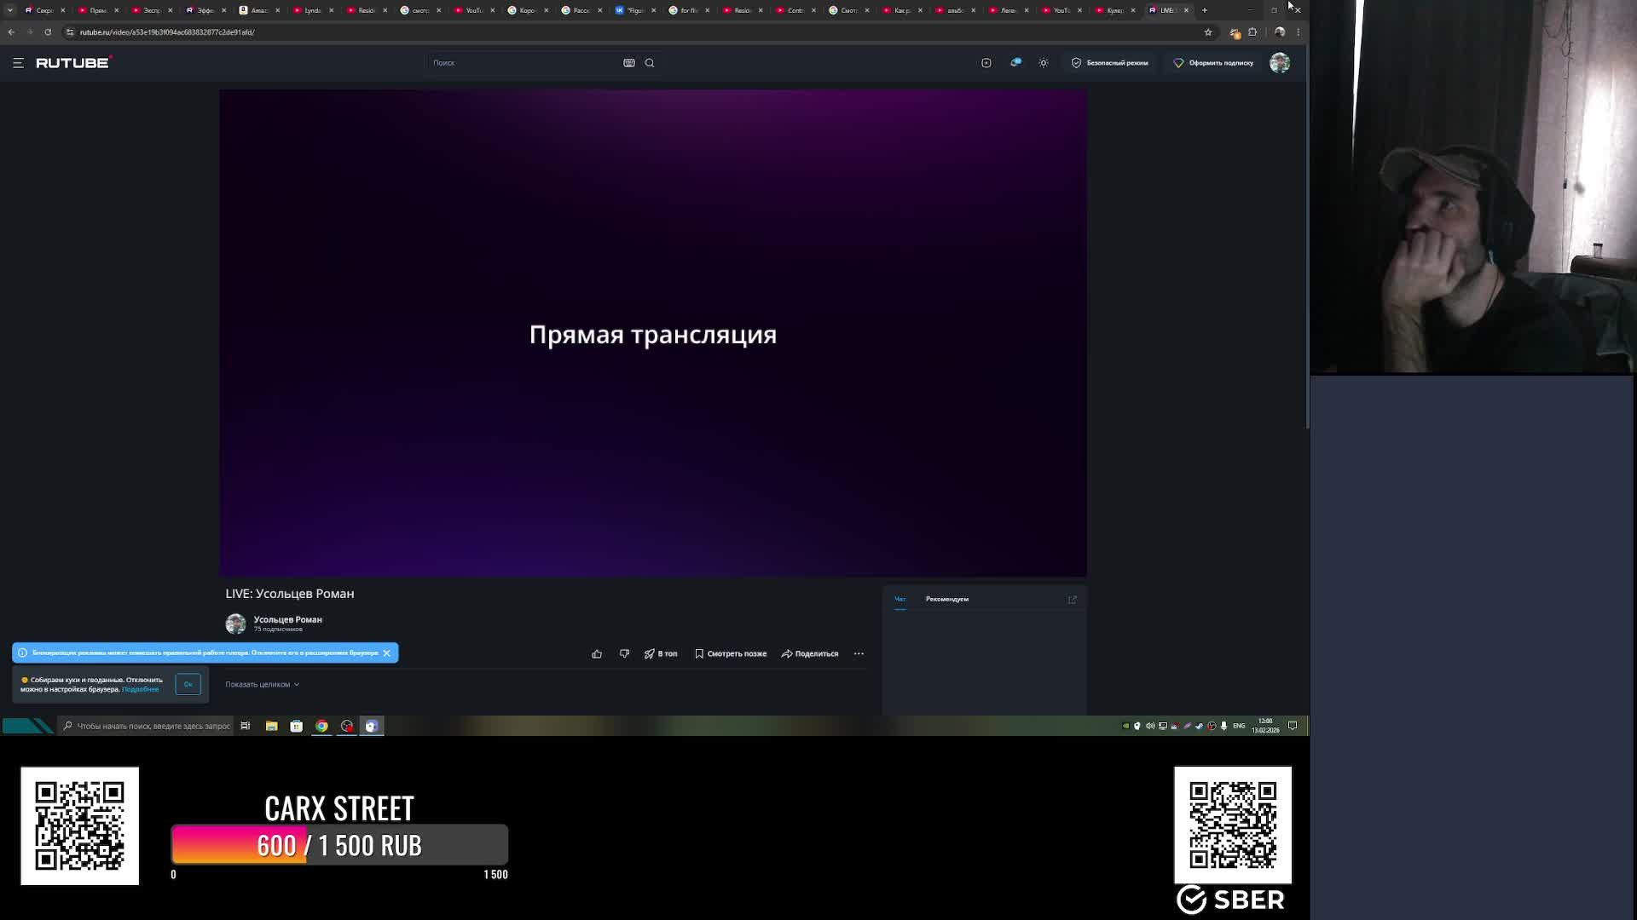This screenshot has width=1637, height=920.
Task: Like the live stream video
Action: pyautogui.click(x=597, y=653)
